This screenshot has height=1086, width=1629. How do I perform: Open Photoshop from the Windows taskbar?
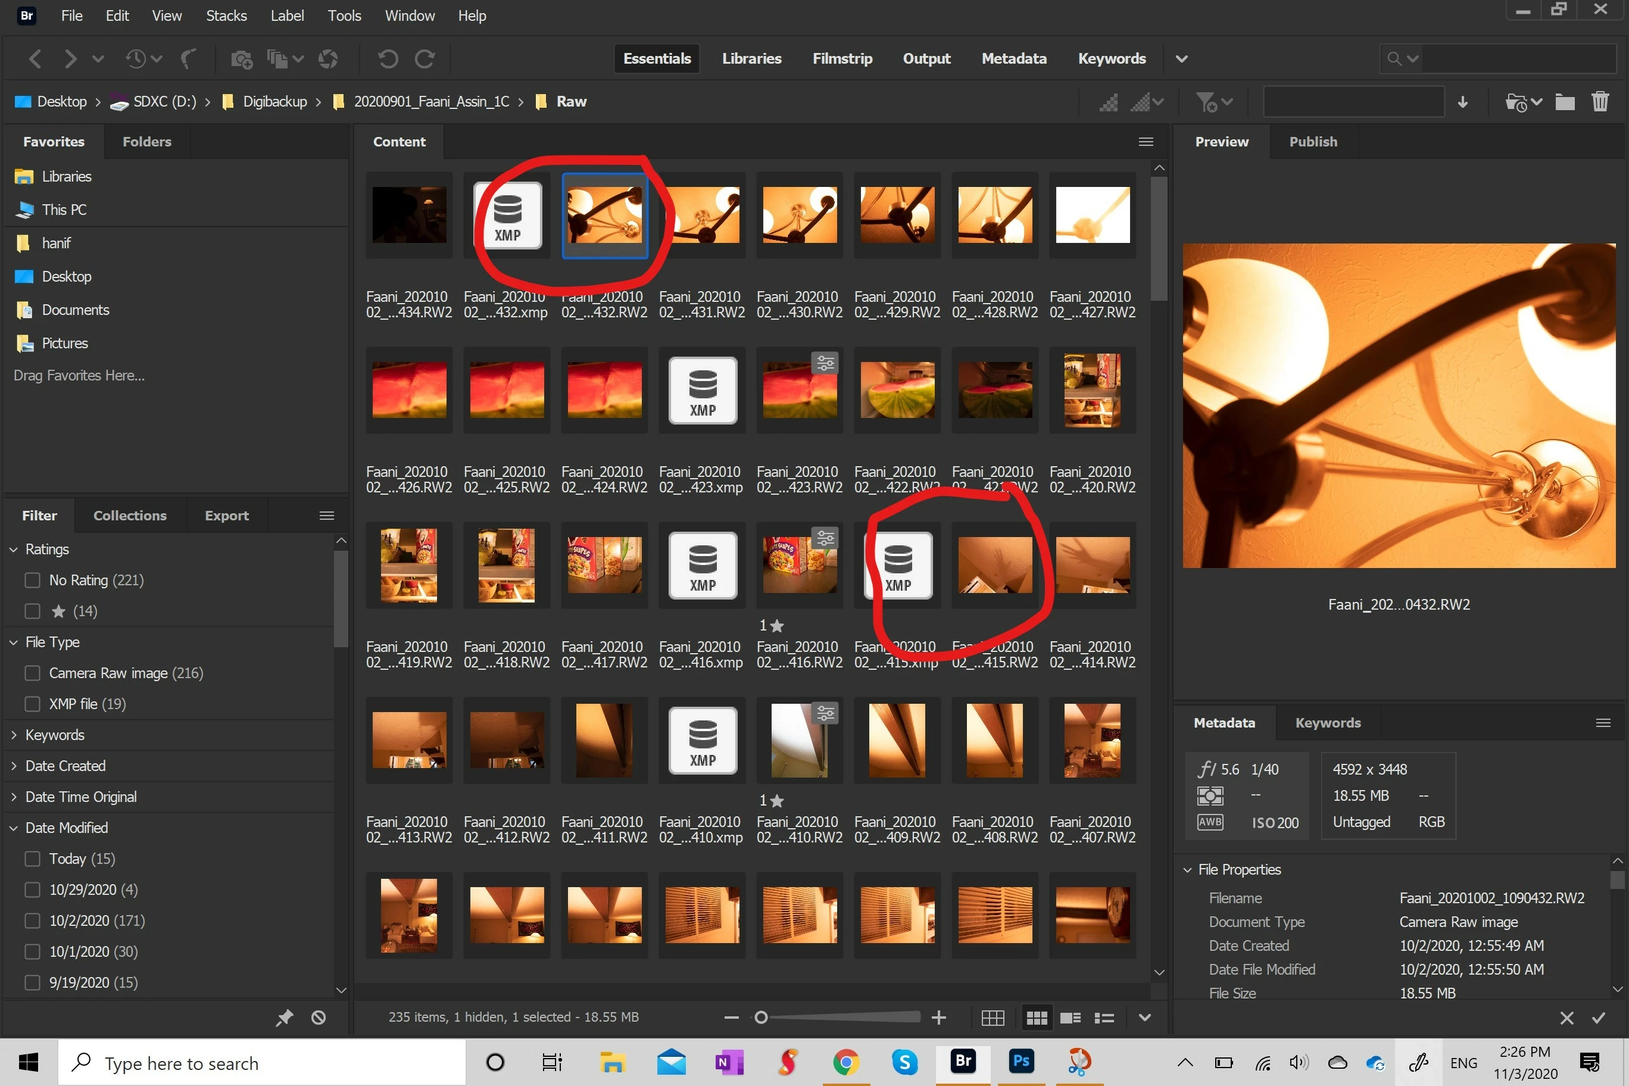coord(1022,1062)
